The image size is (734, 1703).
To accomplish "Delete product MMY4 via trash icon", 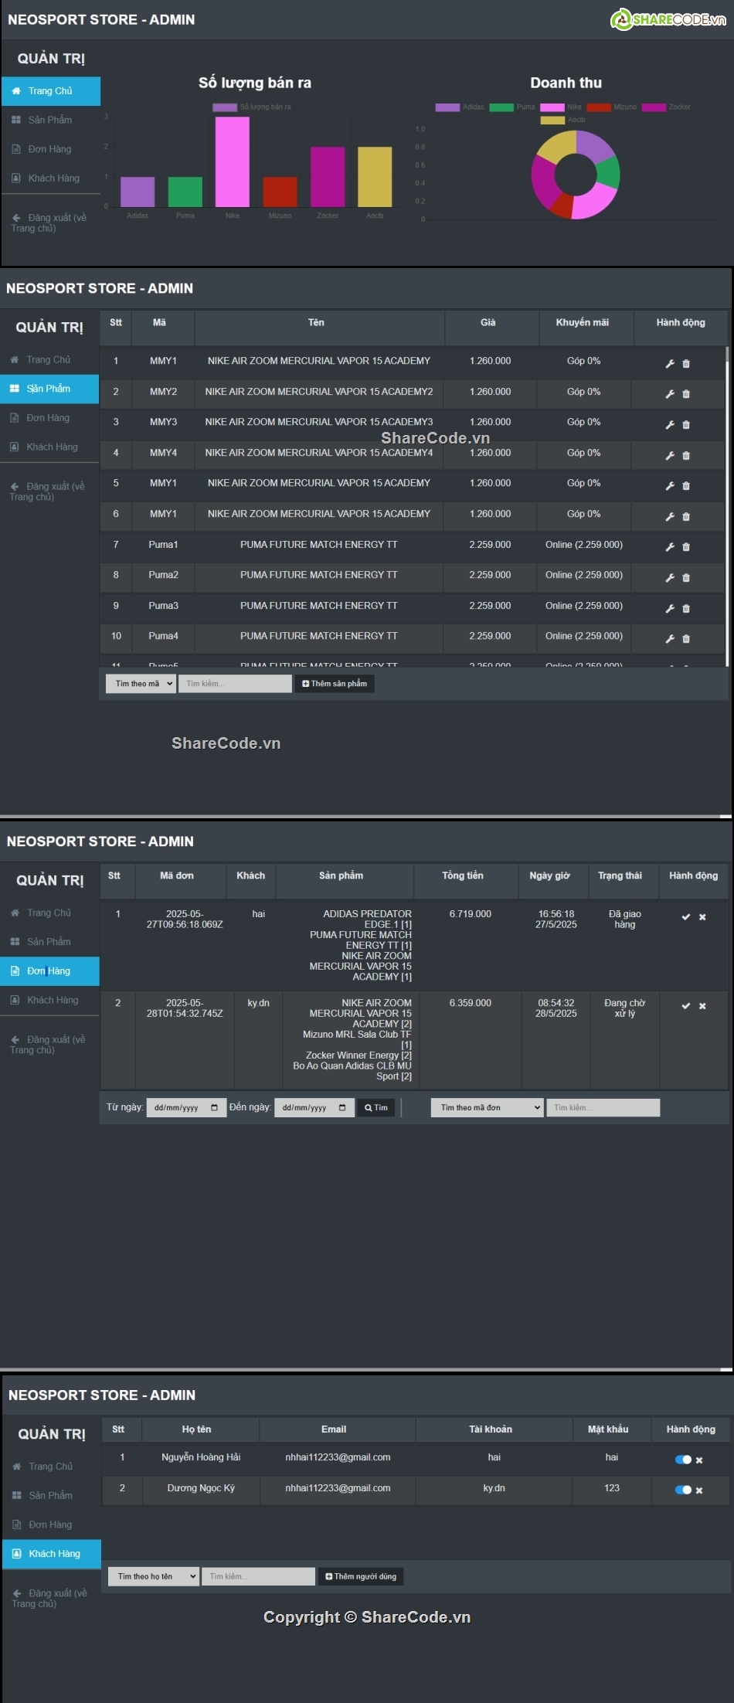I will coord(686,456).
